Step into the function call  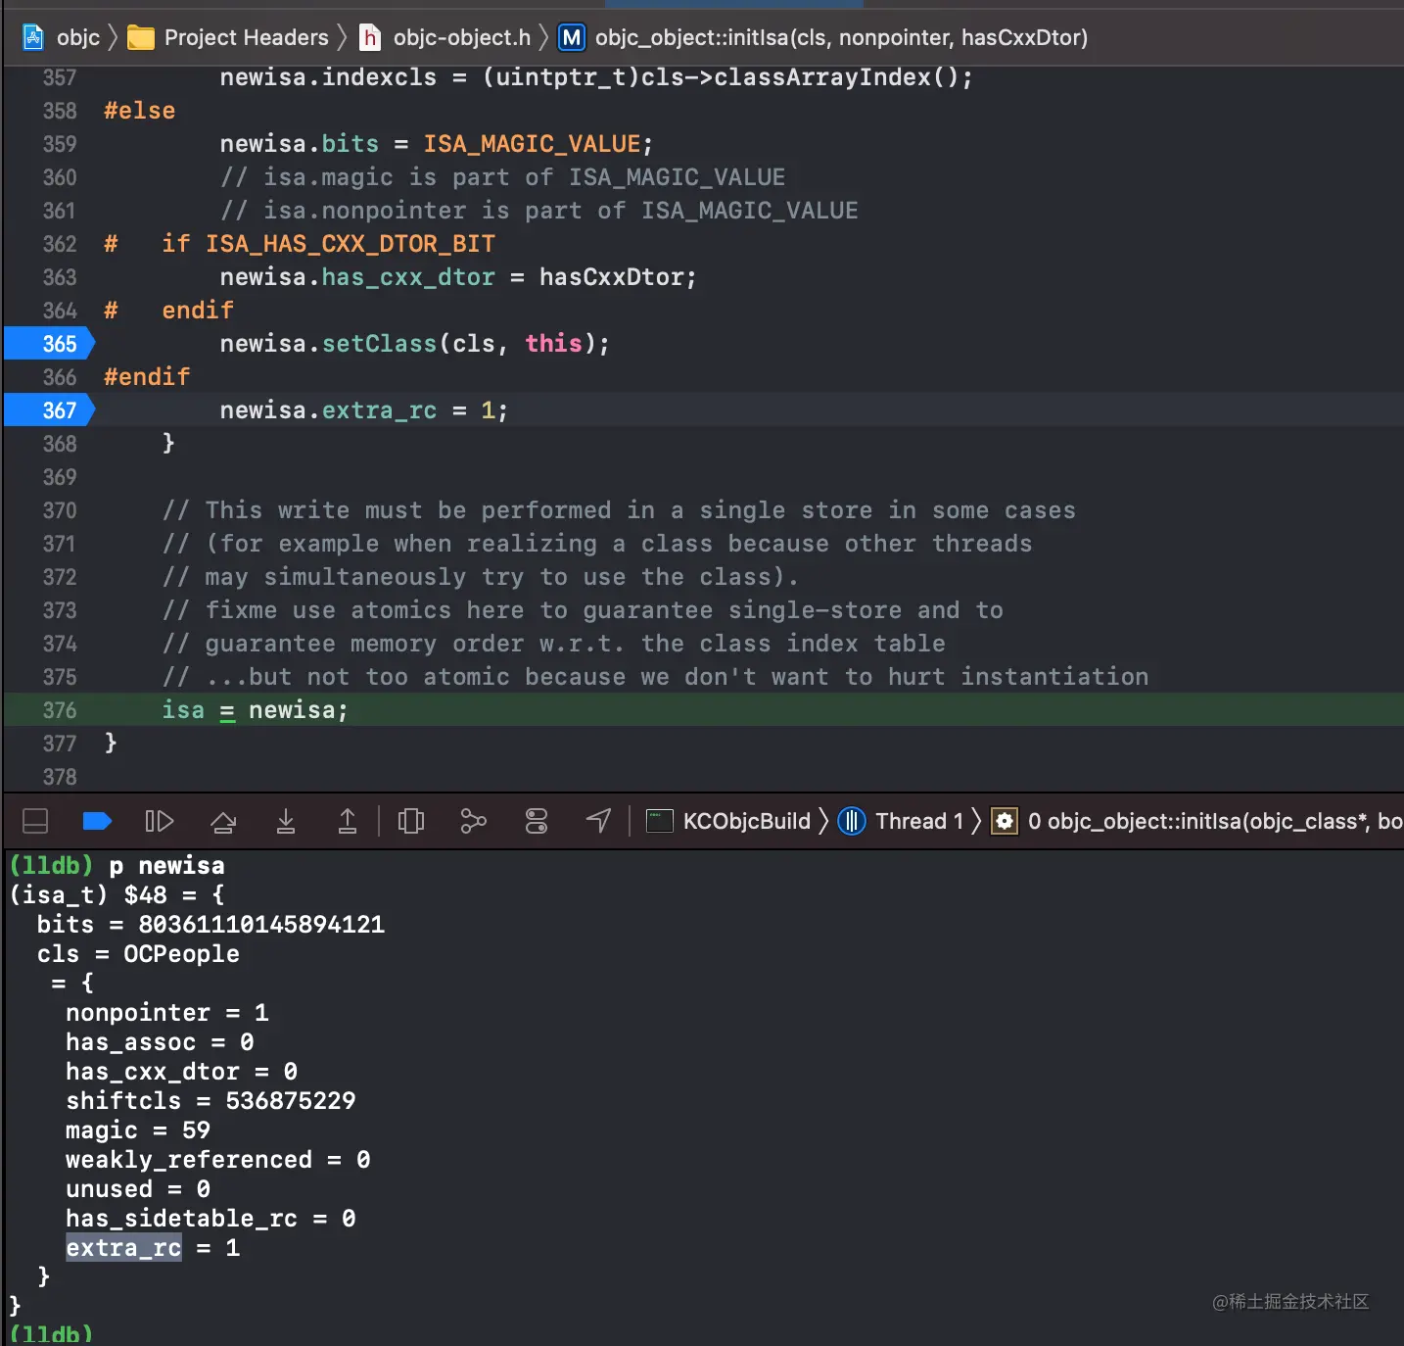286,821
